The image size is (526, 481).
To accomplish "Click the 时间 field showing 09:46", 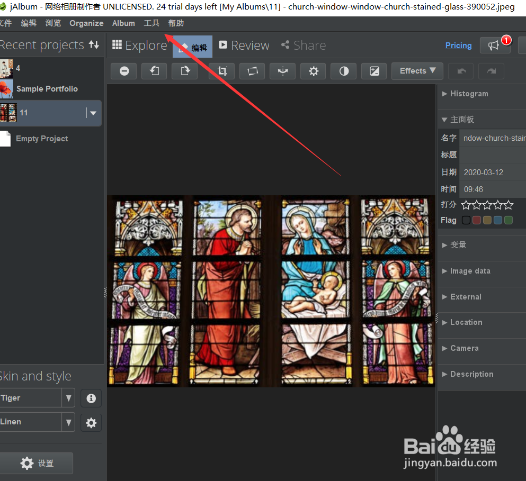I will 493,189.
